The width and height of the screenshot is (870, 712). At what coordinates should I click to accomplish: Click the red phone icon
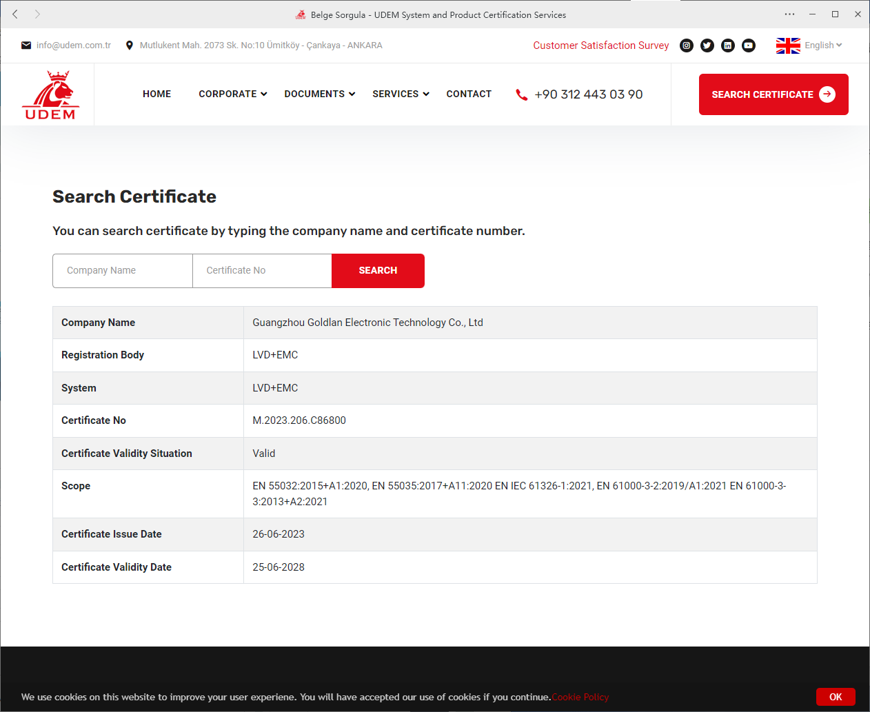522,94
